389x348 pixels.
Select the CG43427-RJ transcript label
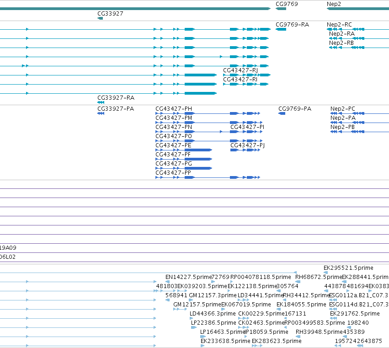pos(240,70)
